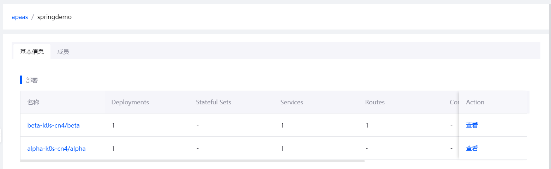Open the beta-k8s-cn4/beta deployment link
Viewport: 551px width, 169px height.
point(54,125)
